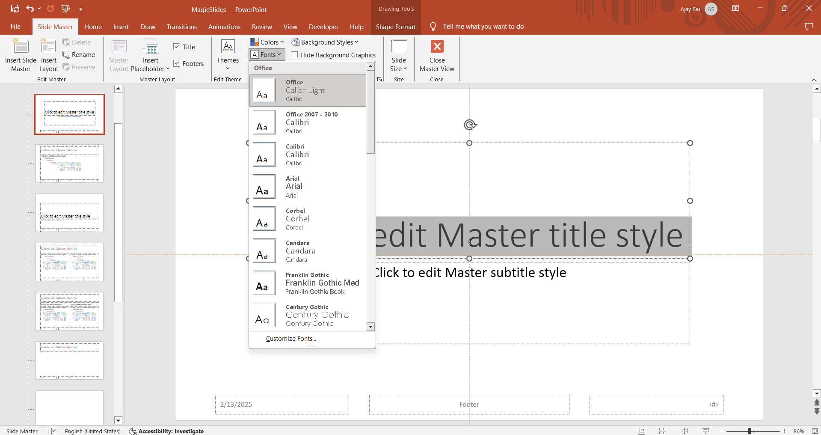Expand the Colors dropdown

point(267,42)
